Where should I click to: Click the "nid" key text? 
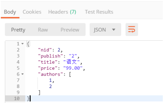coord(45,50)
